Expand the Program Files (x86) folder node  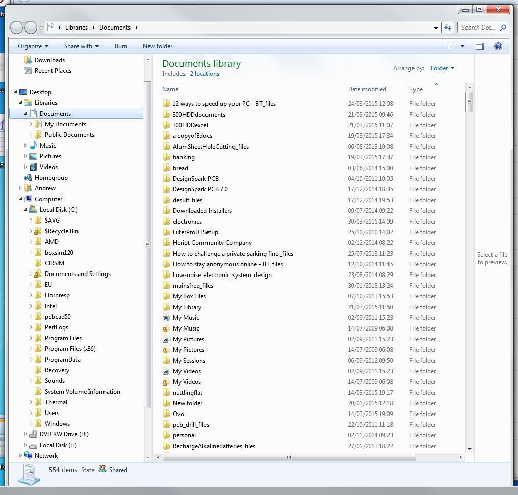point(31,349)
